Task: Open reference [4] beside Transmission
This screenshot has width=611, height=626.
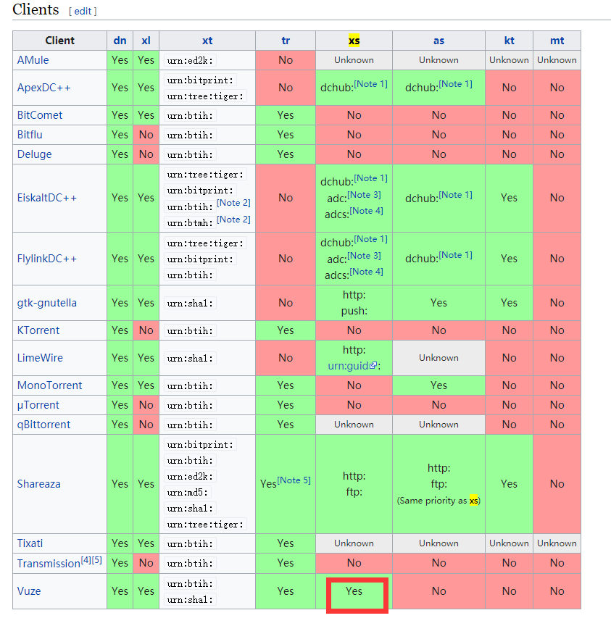Action: point(86,561)
